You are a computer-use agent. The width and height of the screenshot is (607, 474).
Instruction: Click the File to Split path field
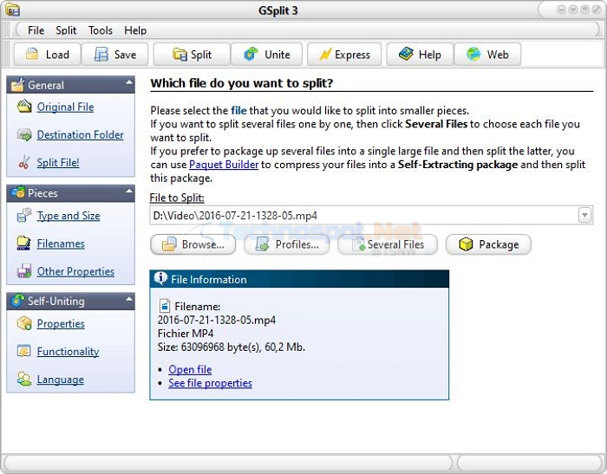364,215
